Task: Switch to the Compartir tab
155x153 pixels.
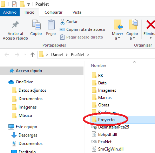Action: pyautogui.click(x=54, y=12)
